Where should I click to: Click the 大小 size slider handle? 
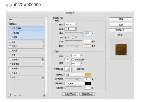point(67,41)
